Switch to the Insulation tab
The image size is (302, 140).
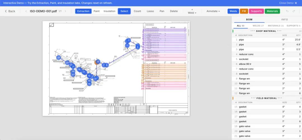pos(109,11)
